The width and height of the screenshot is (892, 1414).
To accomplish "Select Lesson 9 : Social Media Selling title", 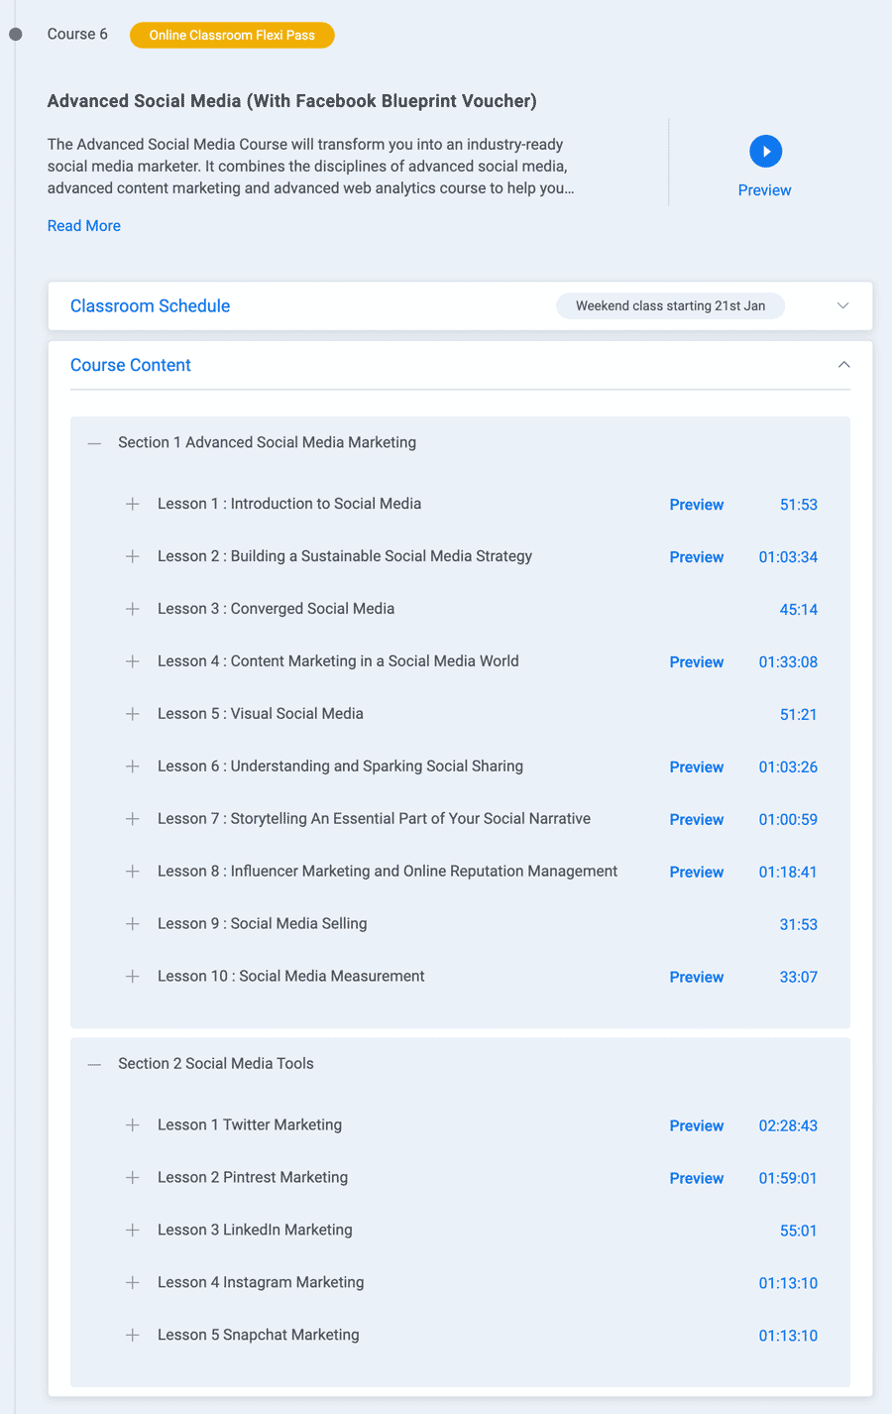I will pyautogui.click(x=262, y=924).
